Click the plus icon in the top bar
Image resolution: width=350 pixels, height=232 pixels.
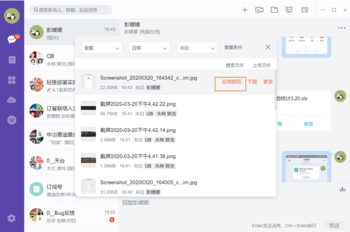[245, 10]
